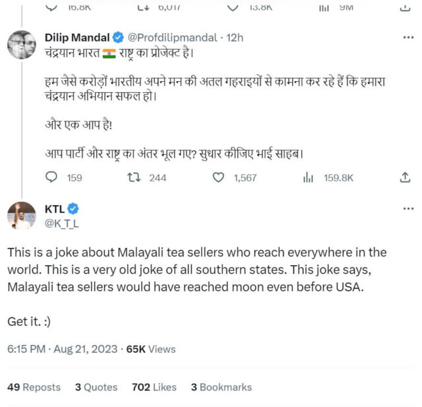See who gave the 702 Likes
Image resolution: width=422 pixels, height=407 pixels.
(155, 387)
